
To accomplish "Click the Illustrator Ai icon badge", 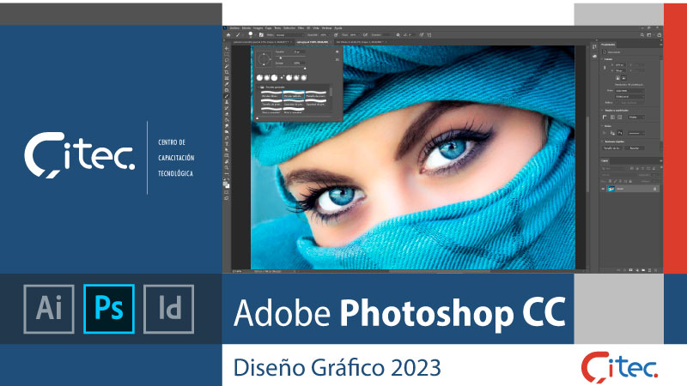I will pos(49,307).
